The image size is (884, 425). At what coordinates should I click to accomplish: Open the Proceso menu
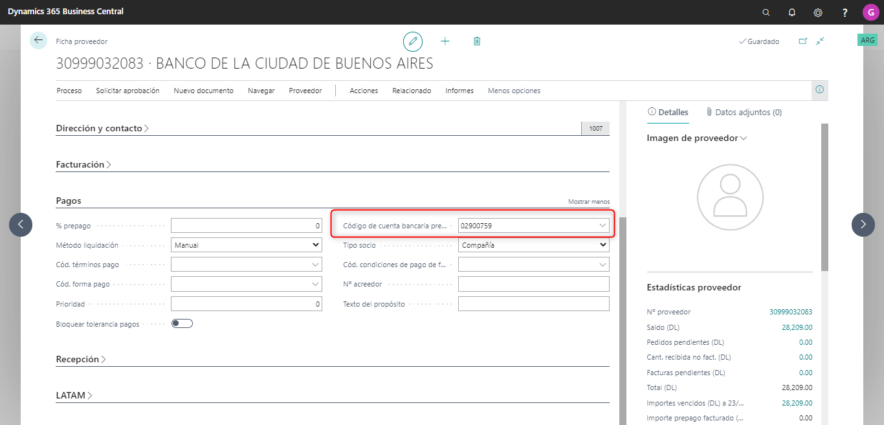[69, 91]
